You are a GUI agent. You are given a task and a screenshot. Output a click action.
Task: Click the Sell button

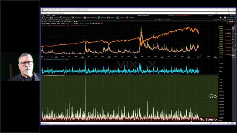(x=165, y=20)
